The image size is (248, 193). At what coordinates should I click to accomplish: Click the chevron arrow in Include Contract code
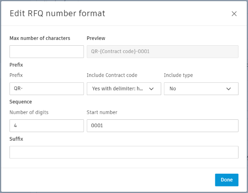151,88
